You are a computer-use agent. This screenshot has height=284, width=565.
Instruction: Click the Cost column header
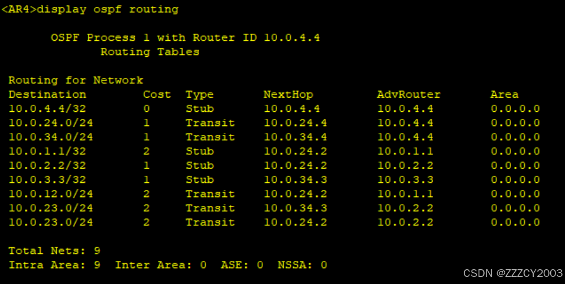coord(157,95)
